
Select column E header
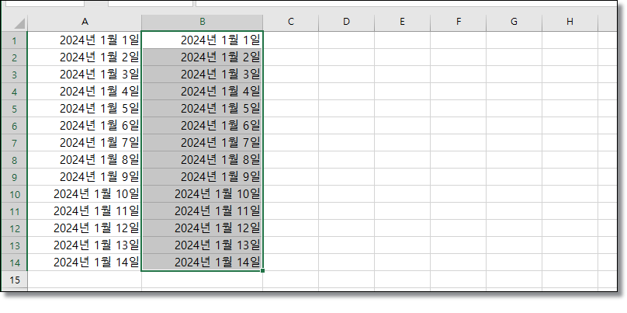[402, 23]
